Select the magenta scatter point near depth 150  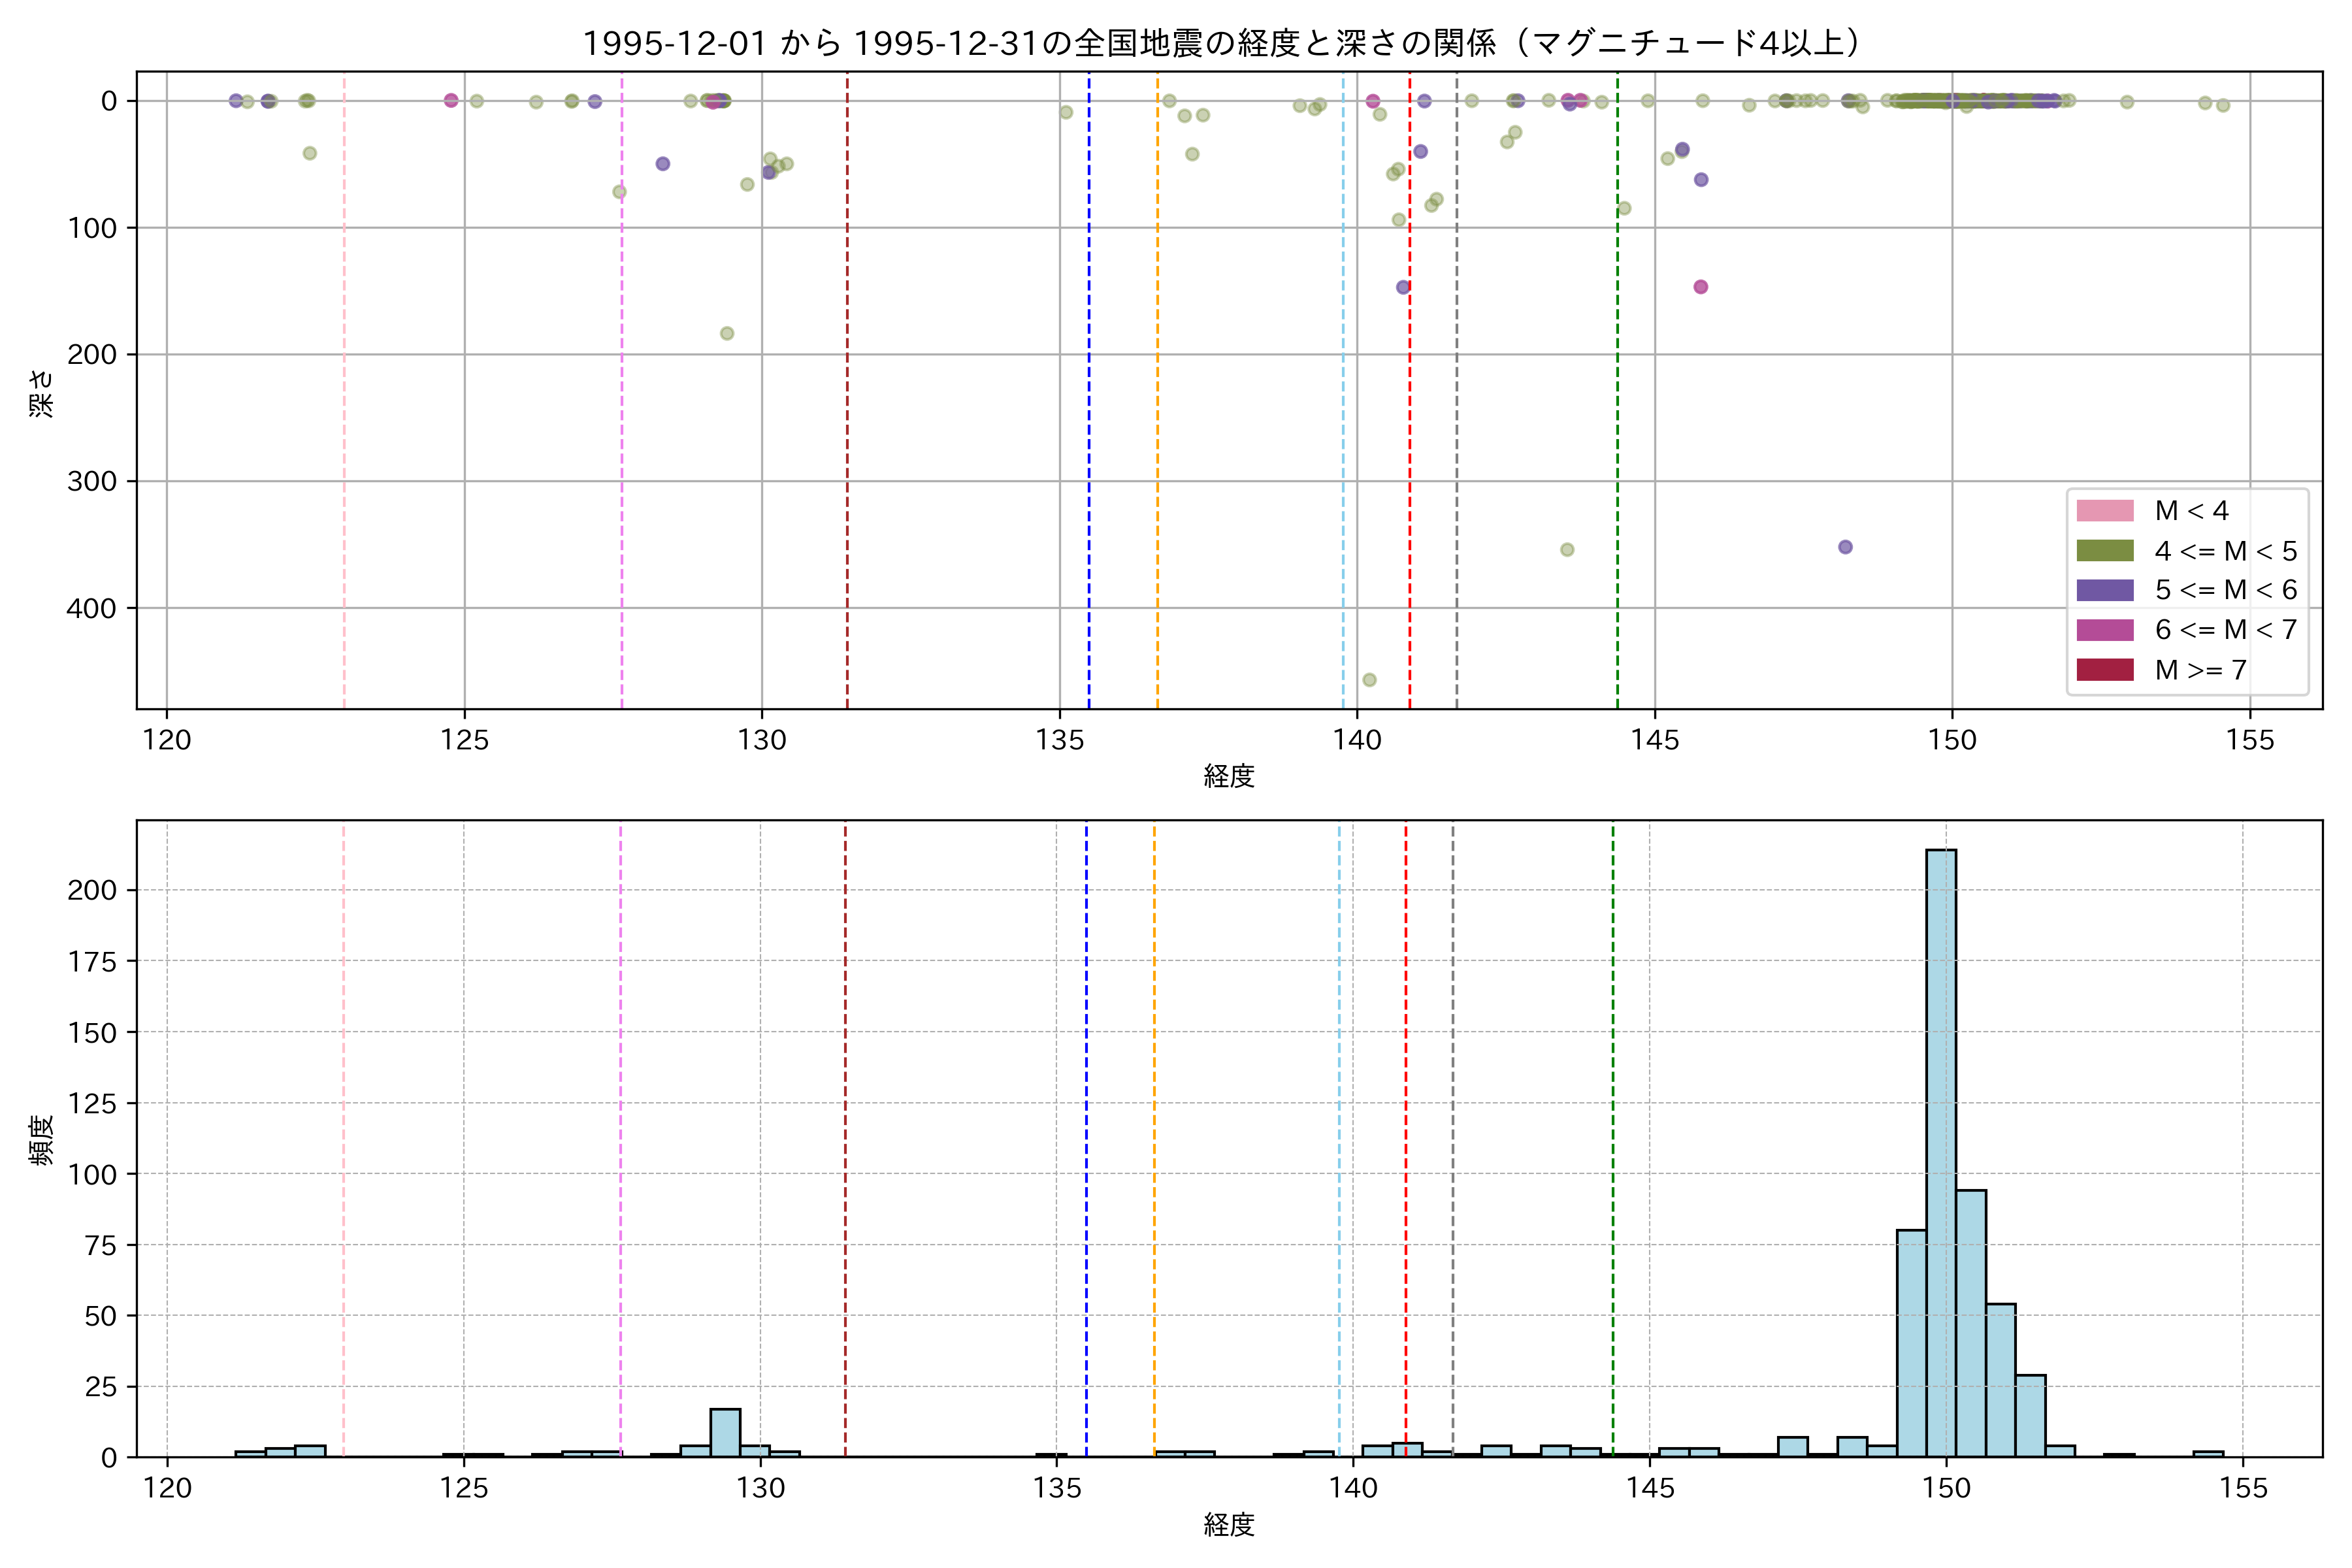pos(1700,287)
